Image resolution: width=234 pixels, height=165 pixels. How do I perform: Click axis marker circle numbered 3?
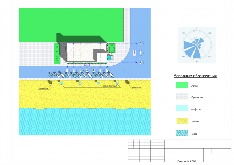(80, 70)
